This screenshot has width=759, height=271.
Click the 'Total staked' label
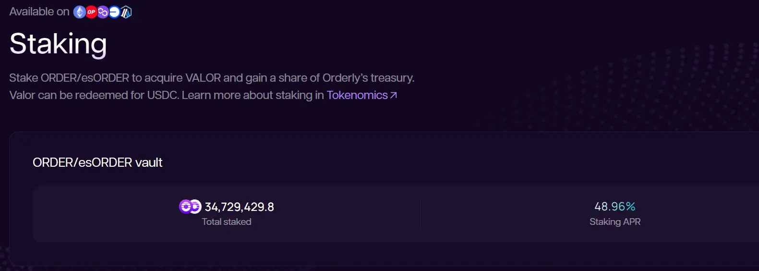pos(227,222)
